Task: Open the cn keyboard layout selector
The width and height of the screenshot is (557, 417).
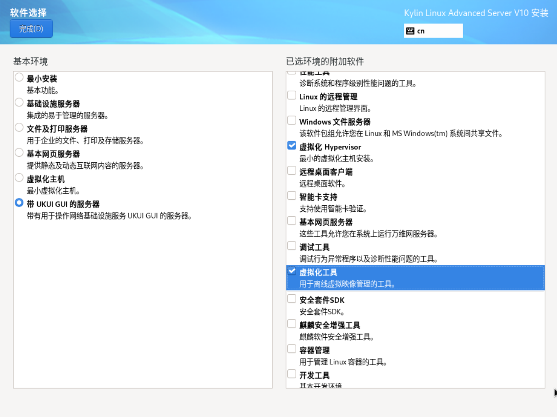Action: point(433,31)
